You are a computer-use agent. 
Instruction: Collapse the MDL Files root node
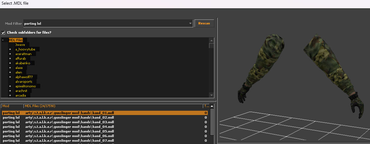coord(3,40)
